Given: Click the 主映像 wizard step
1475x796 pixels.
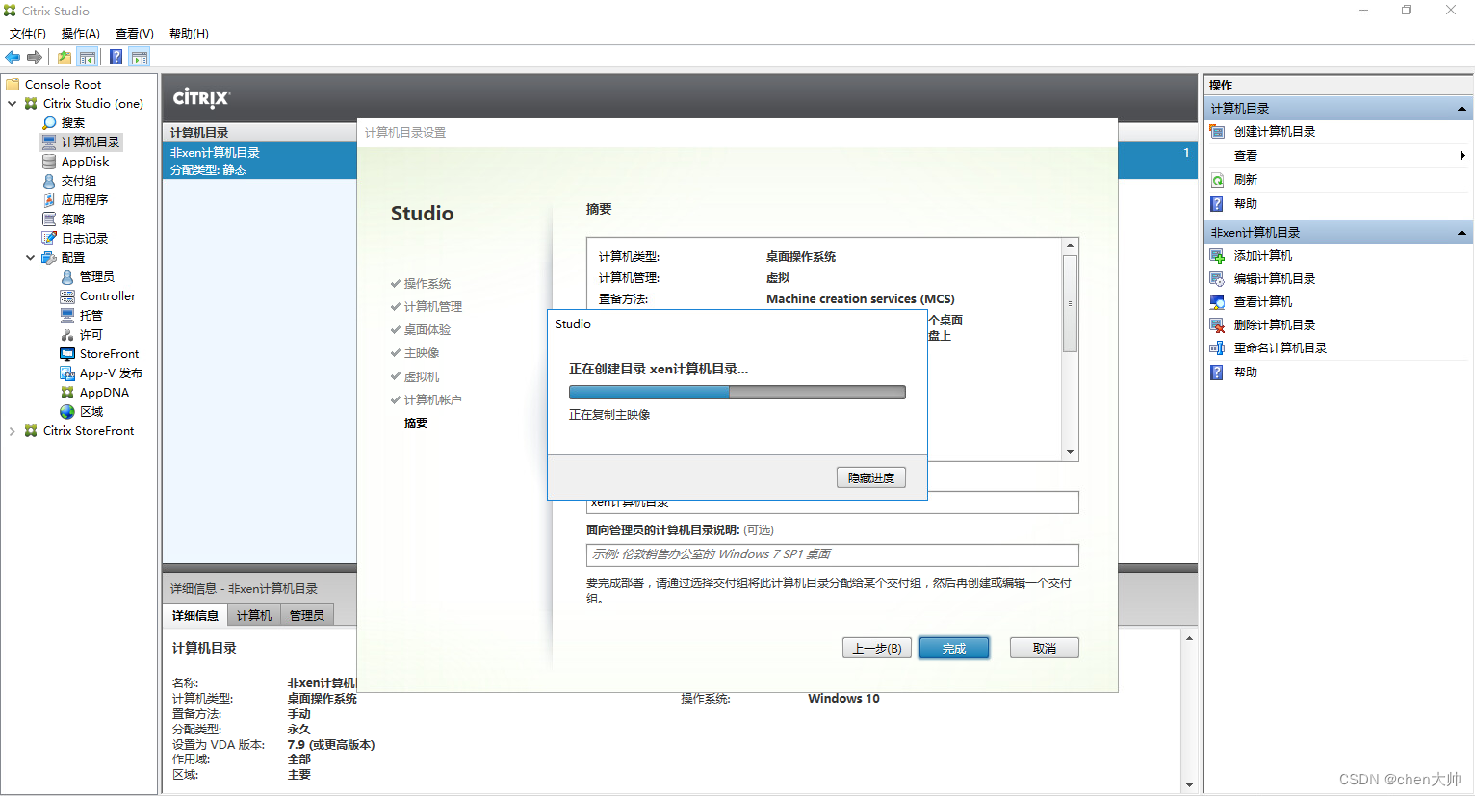Looking at the screenshot, I should (421, 353).
